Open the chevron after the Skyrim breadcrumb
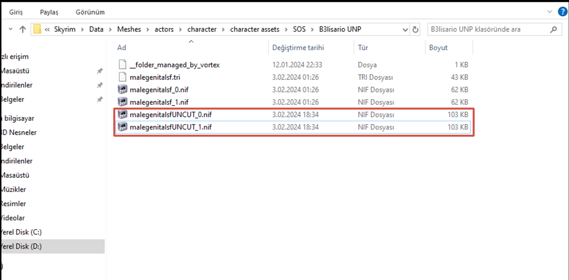569x280 pixels. tap(82, 29)
